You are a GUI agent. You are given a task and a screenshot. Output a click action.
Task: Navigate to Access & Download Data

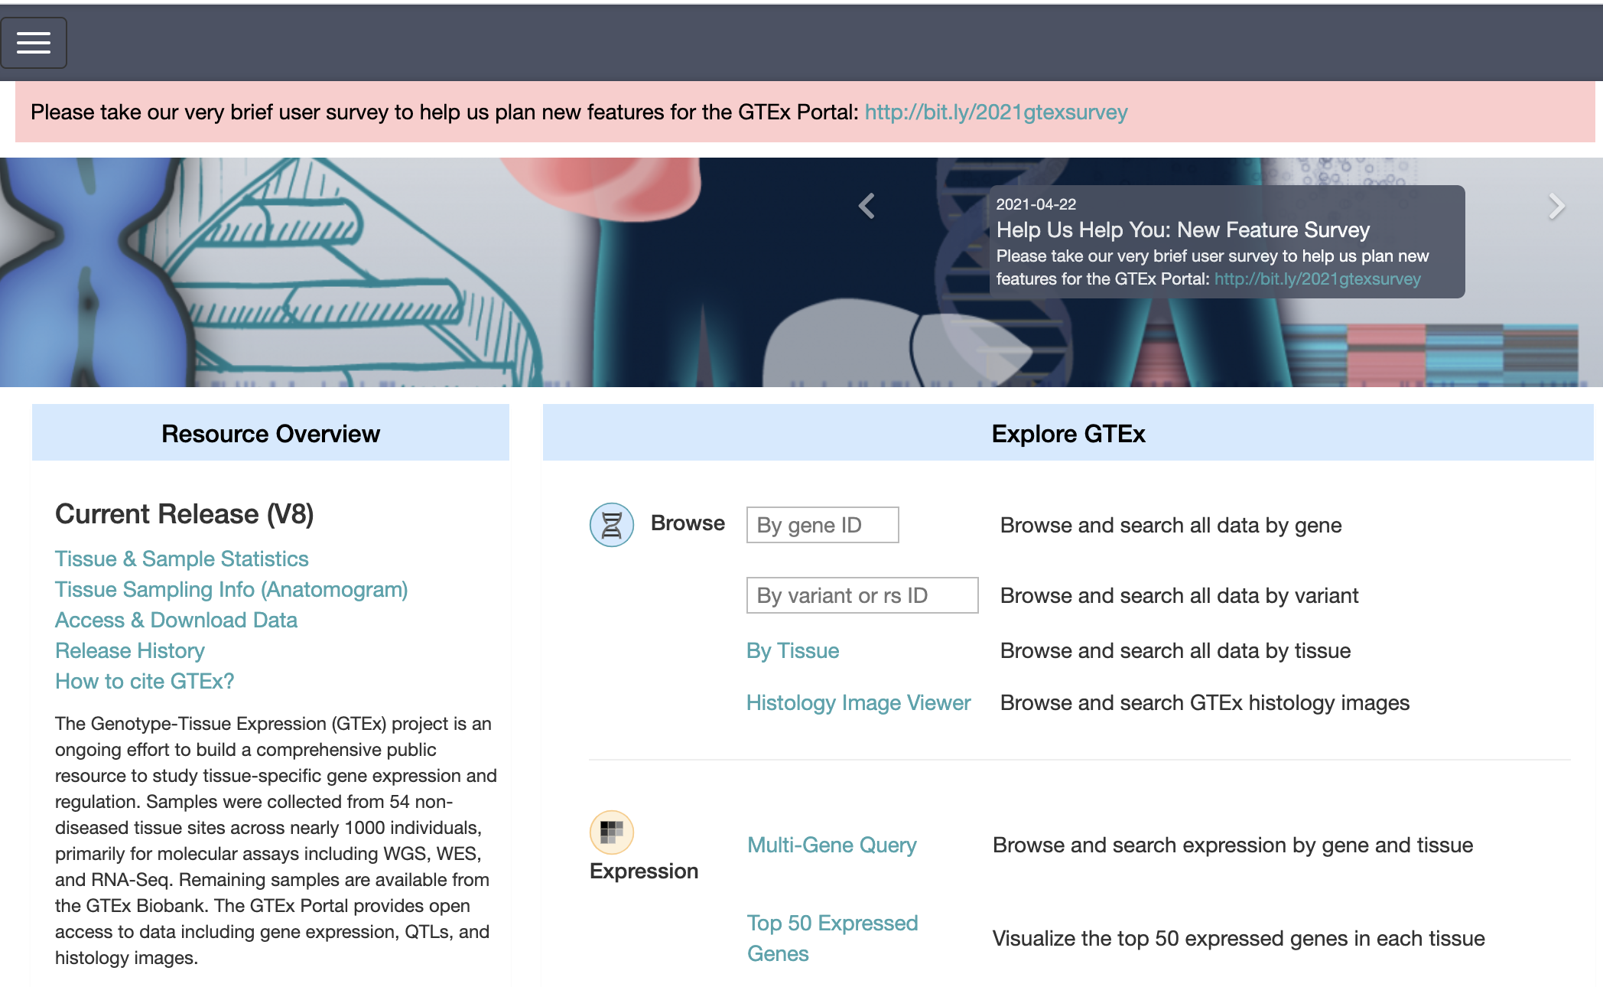pyautogui.click(x=175, y=618)
